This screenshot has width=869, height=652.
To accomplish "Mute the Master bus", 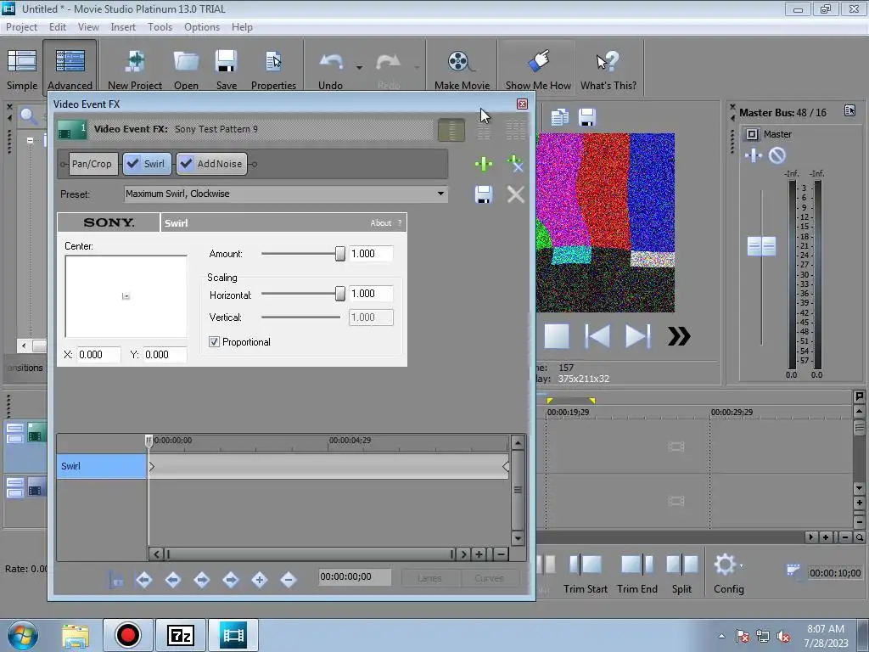I will pyautogui.click(x=777, y=155).
